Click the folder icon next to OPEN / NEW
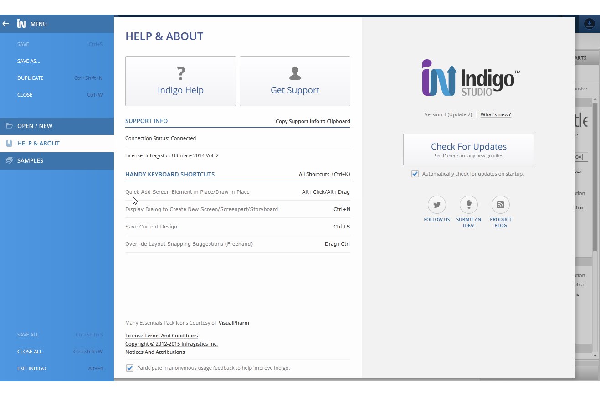Image resolution: width=600 pixels, height=393 pixels. (x=9, y=126)
